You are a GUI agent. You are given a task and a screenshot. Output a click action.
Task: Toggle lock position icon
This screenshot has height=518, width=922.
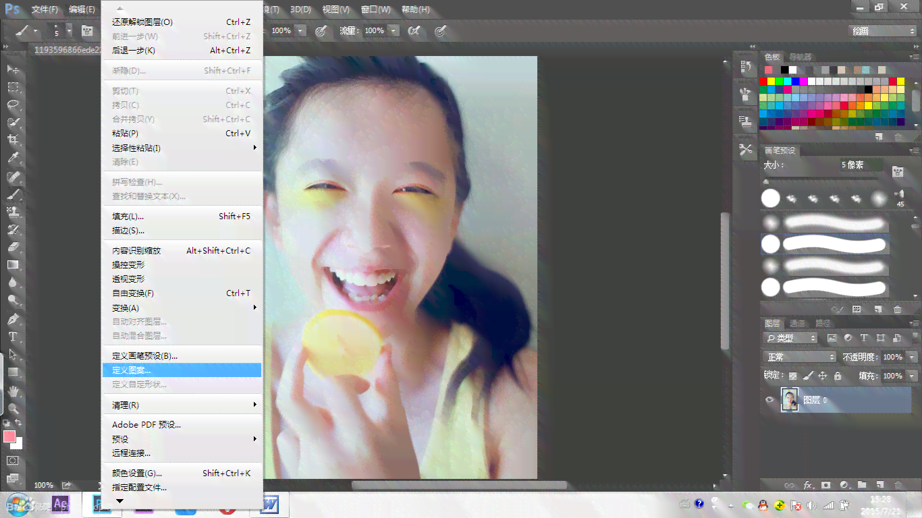(823, 376)
